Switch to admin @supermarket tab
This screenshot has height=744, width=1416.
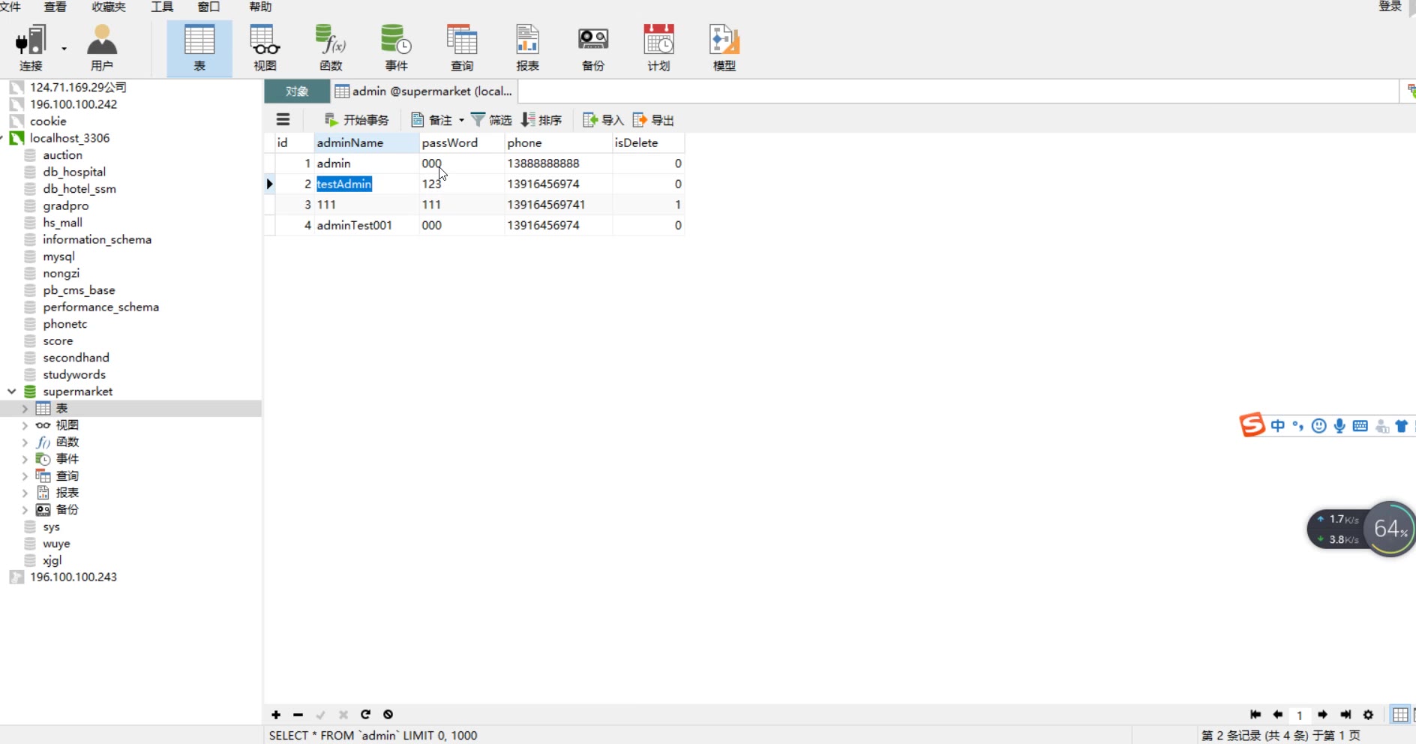424,91
